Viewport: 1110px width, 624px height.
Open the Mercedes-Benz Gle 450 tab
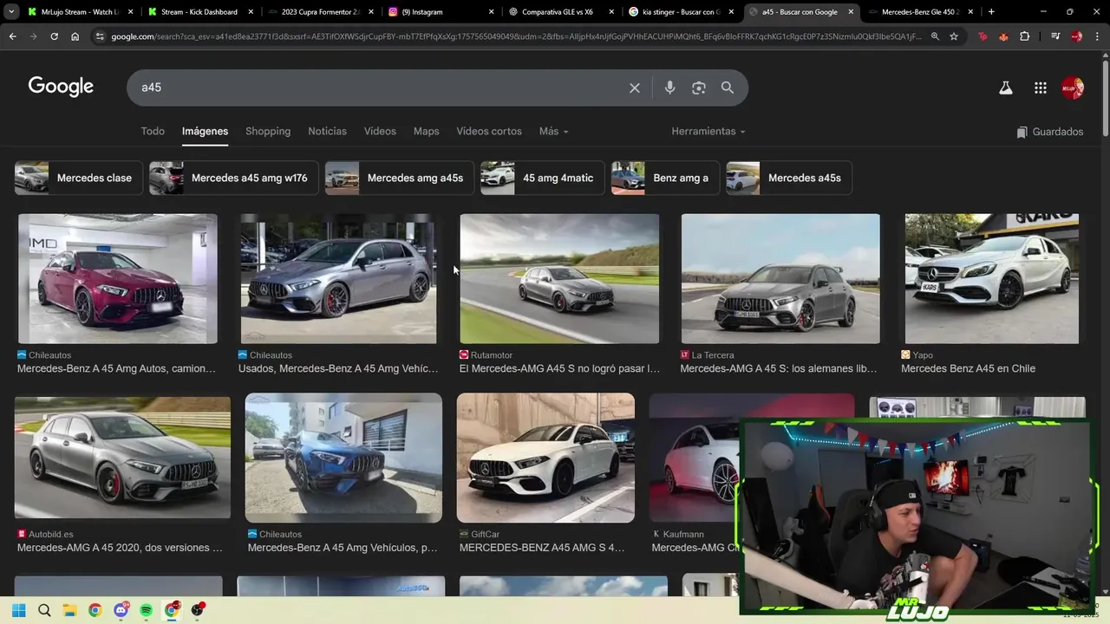pos(919,12)
